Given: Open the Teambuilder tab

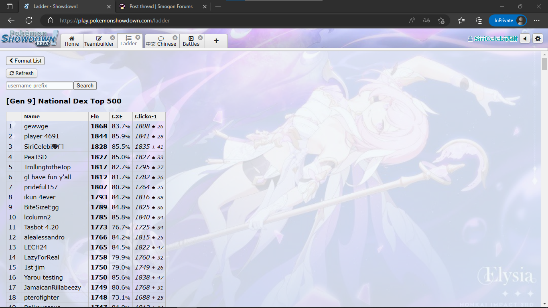Looking at the screenshot, I should tap(99, 41).
